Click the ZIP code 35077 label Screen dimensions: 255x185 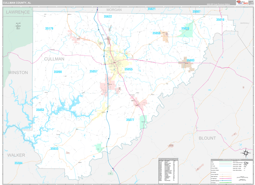[130, 120]
